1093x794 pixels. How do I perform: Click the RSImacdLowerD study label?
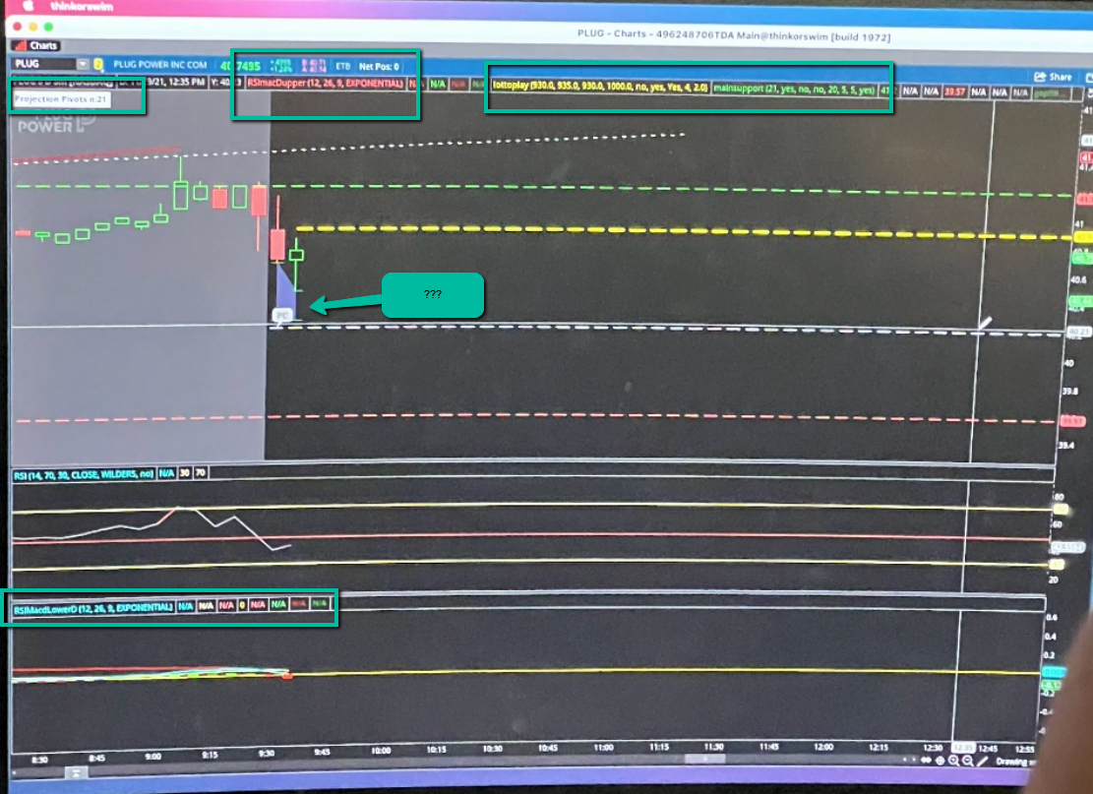(92, 608)
